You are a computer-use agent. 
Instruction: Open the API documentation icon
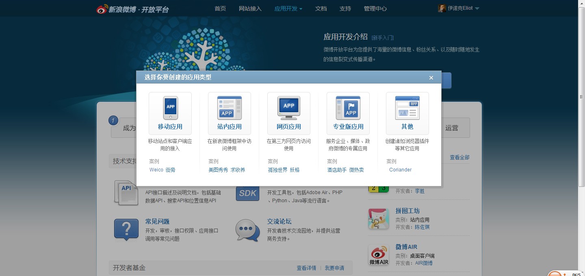(126, 193)
